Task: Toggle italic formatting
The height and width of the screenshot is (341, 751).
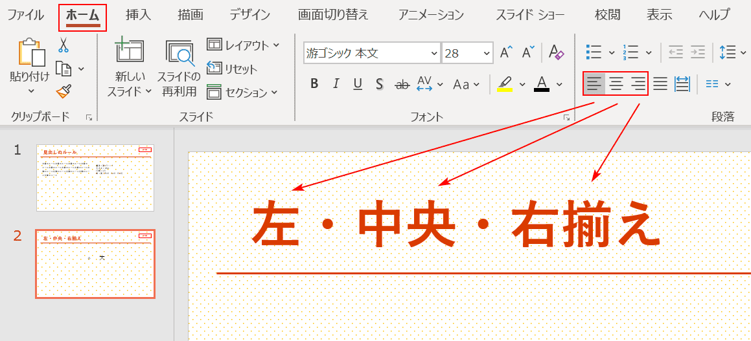Action: [336, 83]
